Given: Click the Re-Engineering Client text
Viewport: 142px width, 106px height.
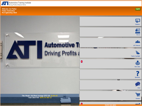Looking at the screenshot, I should (9, 13).
